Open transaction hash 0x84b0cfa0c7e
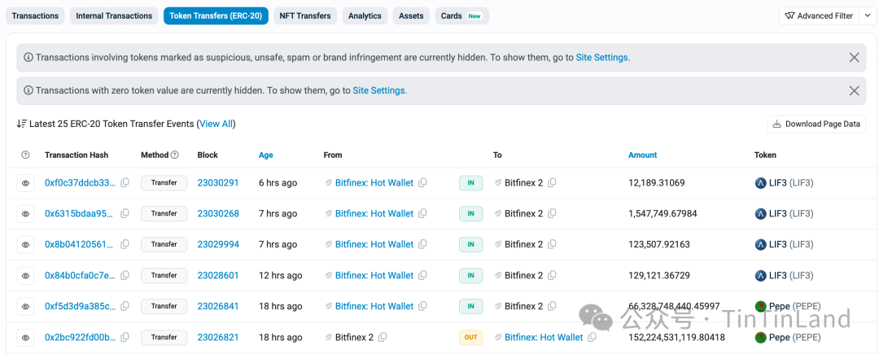 tap(81, 275)
